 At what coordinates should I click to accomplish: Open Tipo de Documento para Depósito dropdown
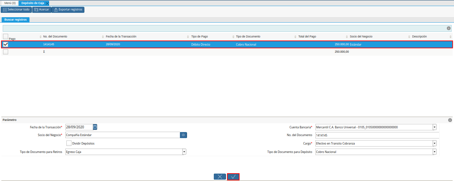435,152
